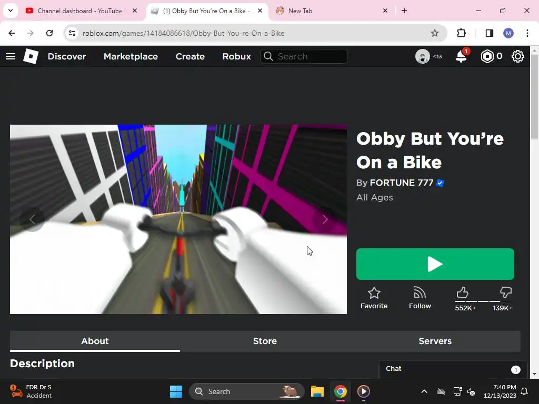Dislike the game with thumbs down
This screenshot has height=404, width=539.
[506, 293]
